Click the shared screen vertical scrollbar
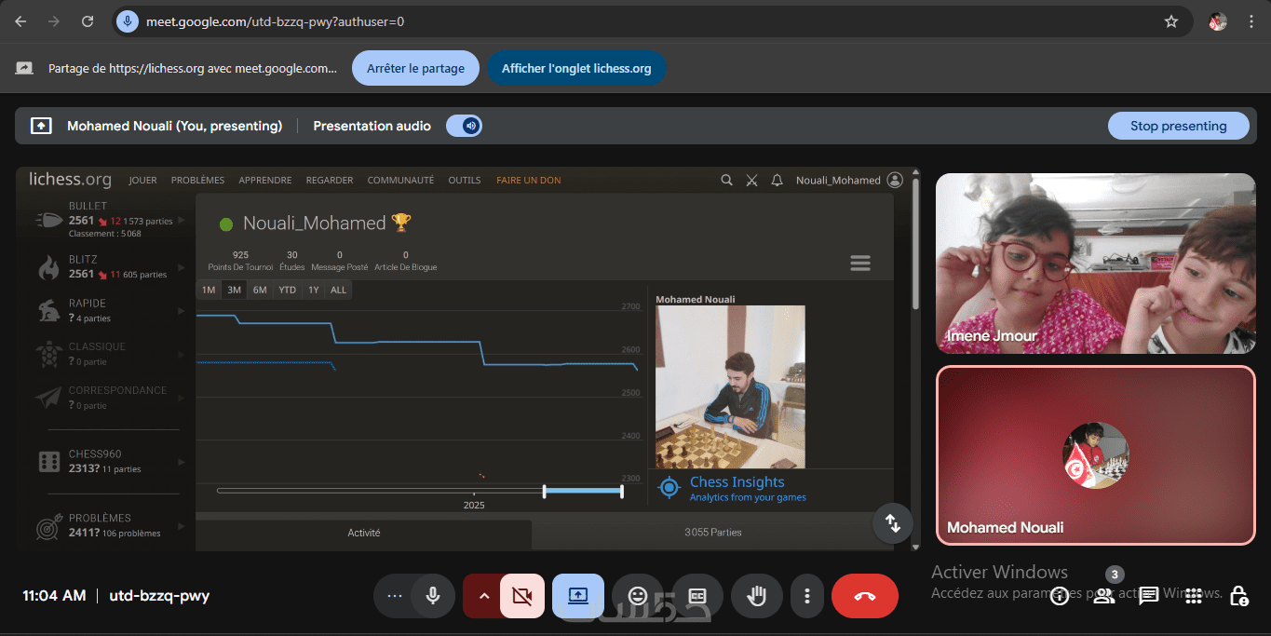The height and width of the screenshot is (636, 1271). coord(916,244)
